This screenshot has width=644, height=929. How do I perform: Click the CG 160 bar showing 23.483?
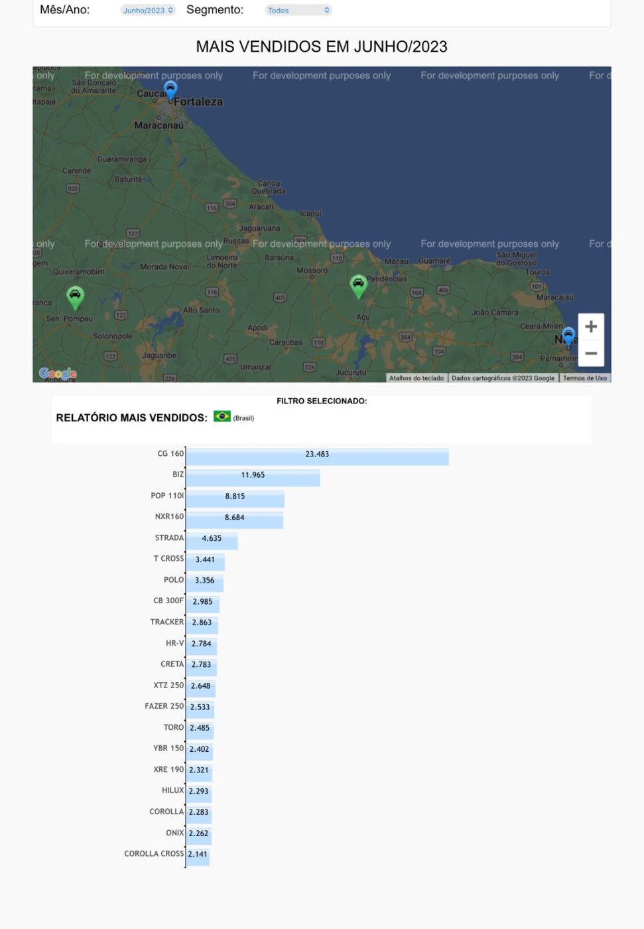coord(317,457)
